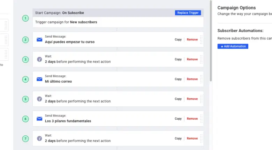Select step number 4 circle badge
Screen dimensions: 272x150
point(25,79)
